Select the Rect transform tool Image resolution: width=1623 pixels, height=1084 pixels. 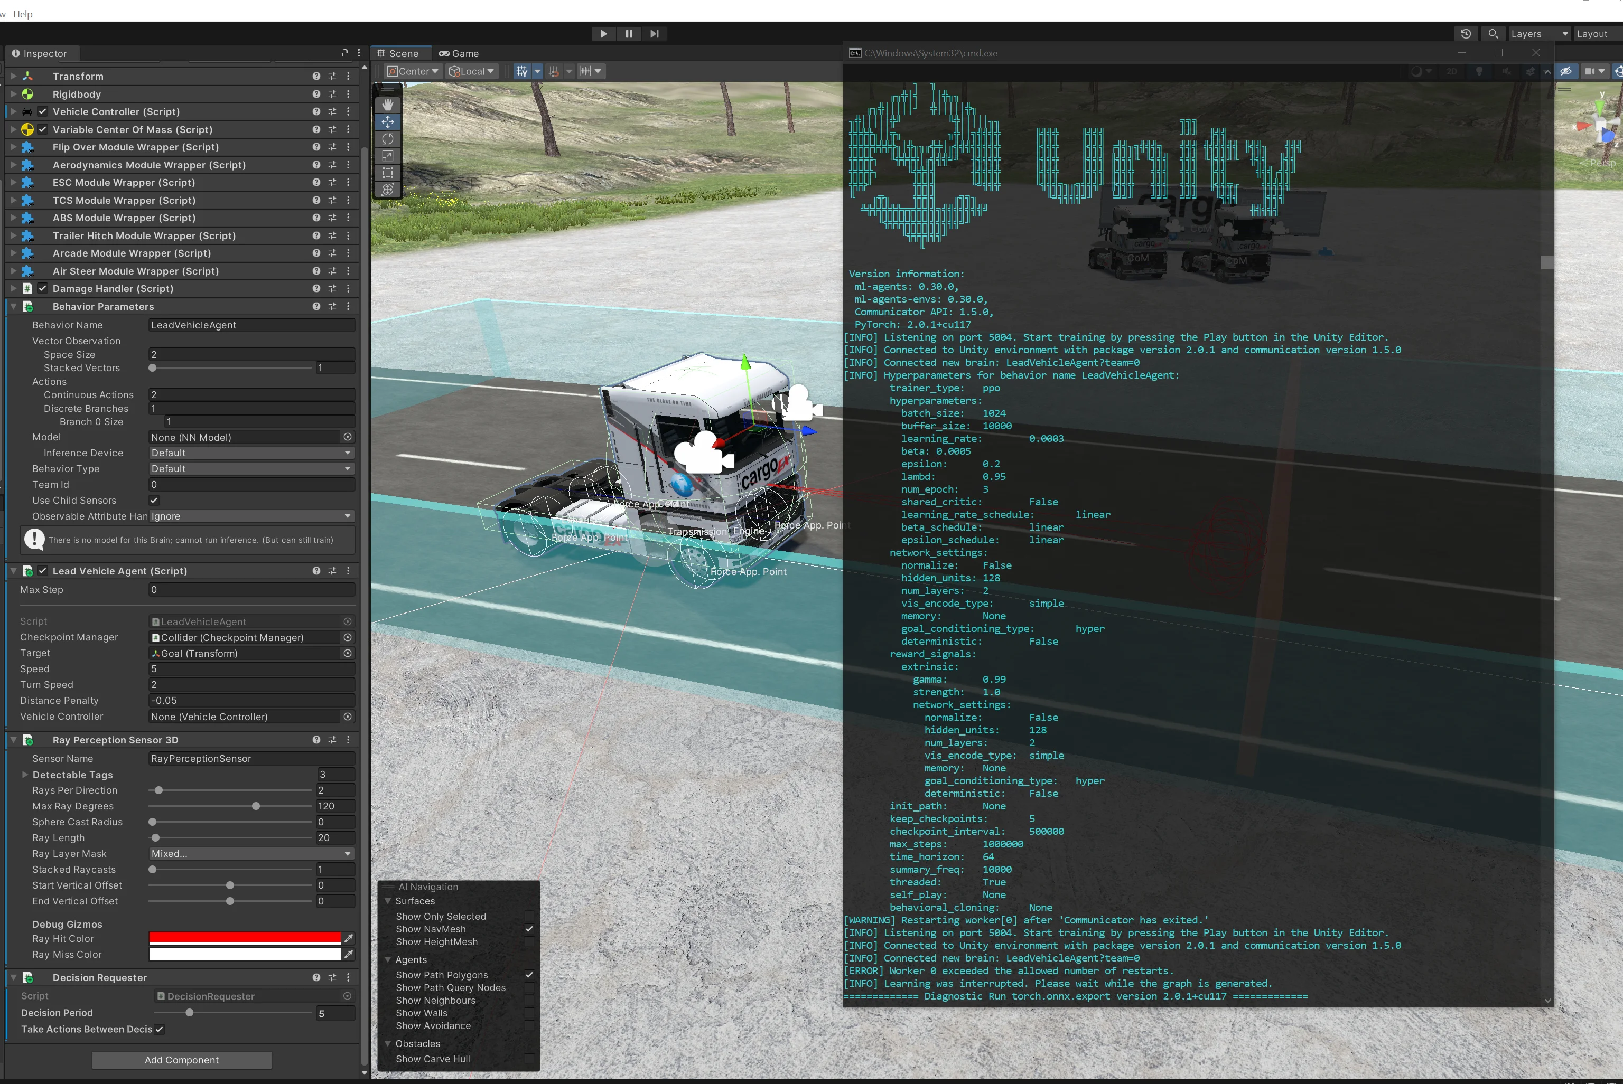[388, 173]
